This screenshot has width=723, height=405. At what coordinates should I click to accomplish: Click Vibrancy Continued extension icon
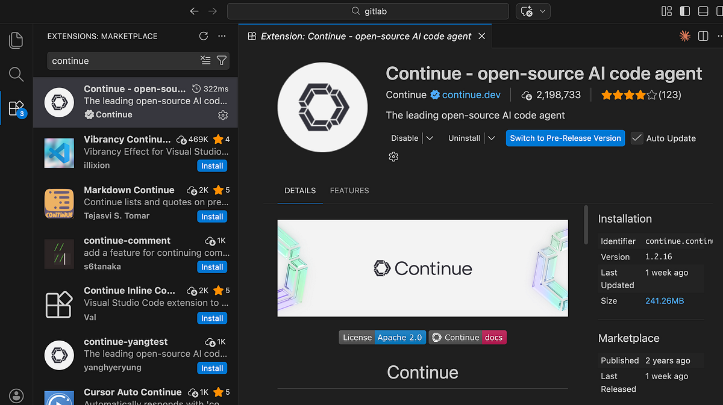click(59, 153)
